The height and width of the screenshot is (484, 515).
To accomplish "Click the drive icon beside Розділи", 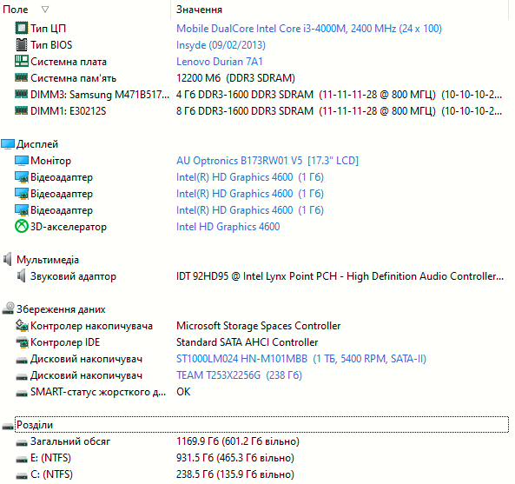I will (8, 426).
